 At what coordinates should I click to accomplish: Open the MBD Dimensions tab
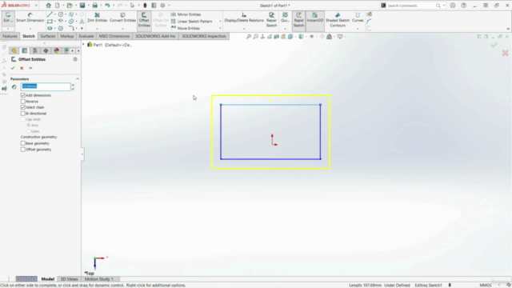pos(114,36)
